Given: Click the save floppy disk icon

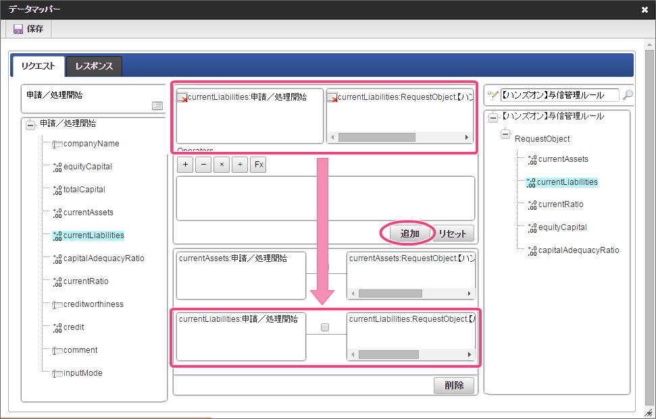Looking at the screenshot, I should point(18,29).
